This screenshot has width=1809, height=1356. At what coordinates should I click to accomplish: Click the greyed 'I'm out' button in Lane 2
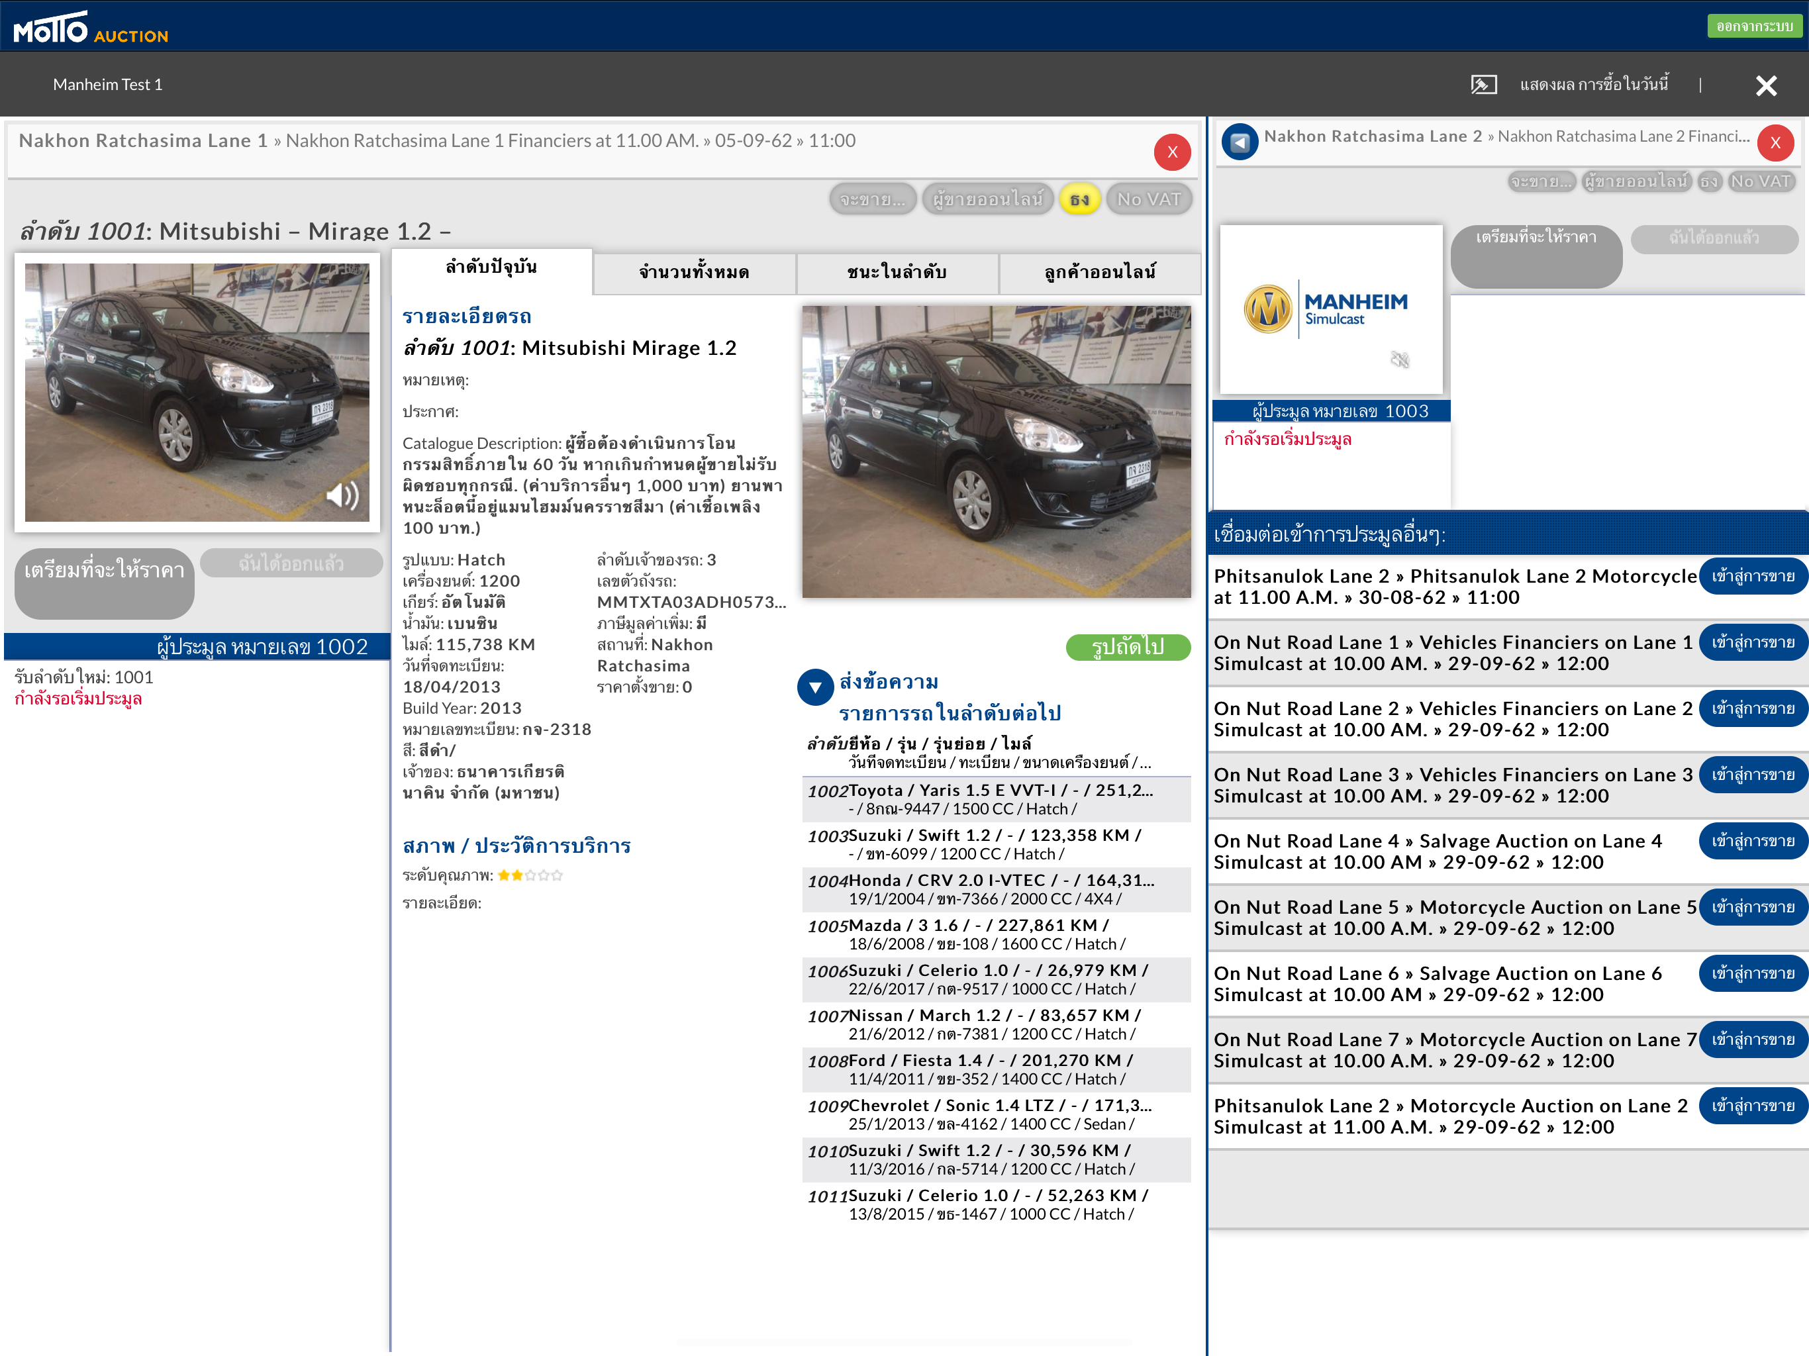[x=1714, y=239]
